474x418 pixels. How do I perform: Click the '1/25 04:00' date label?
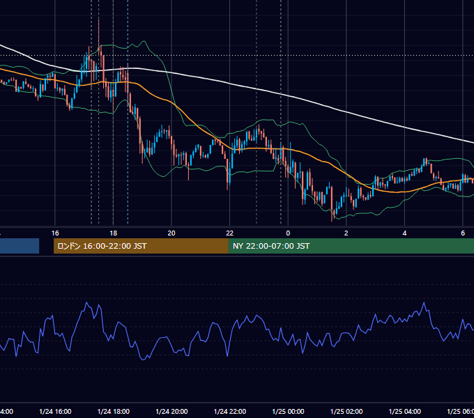(405, 412)
